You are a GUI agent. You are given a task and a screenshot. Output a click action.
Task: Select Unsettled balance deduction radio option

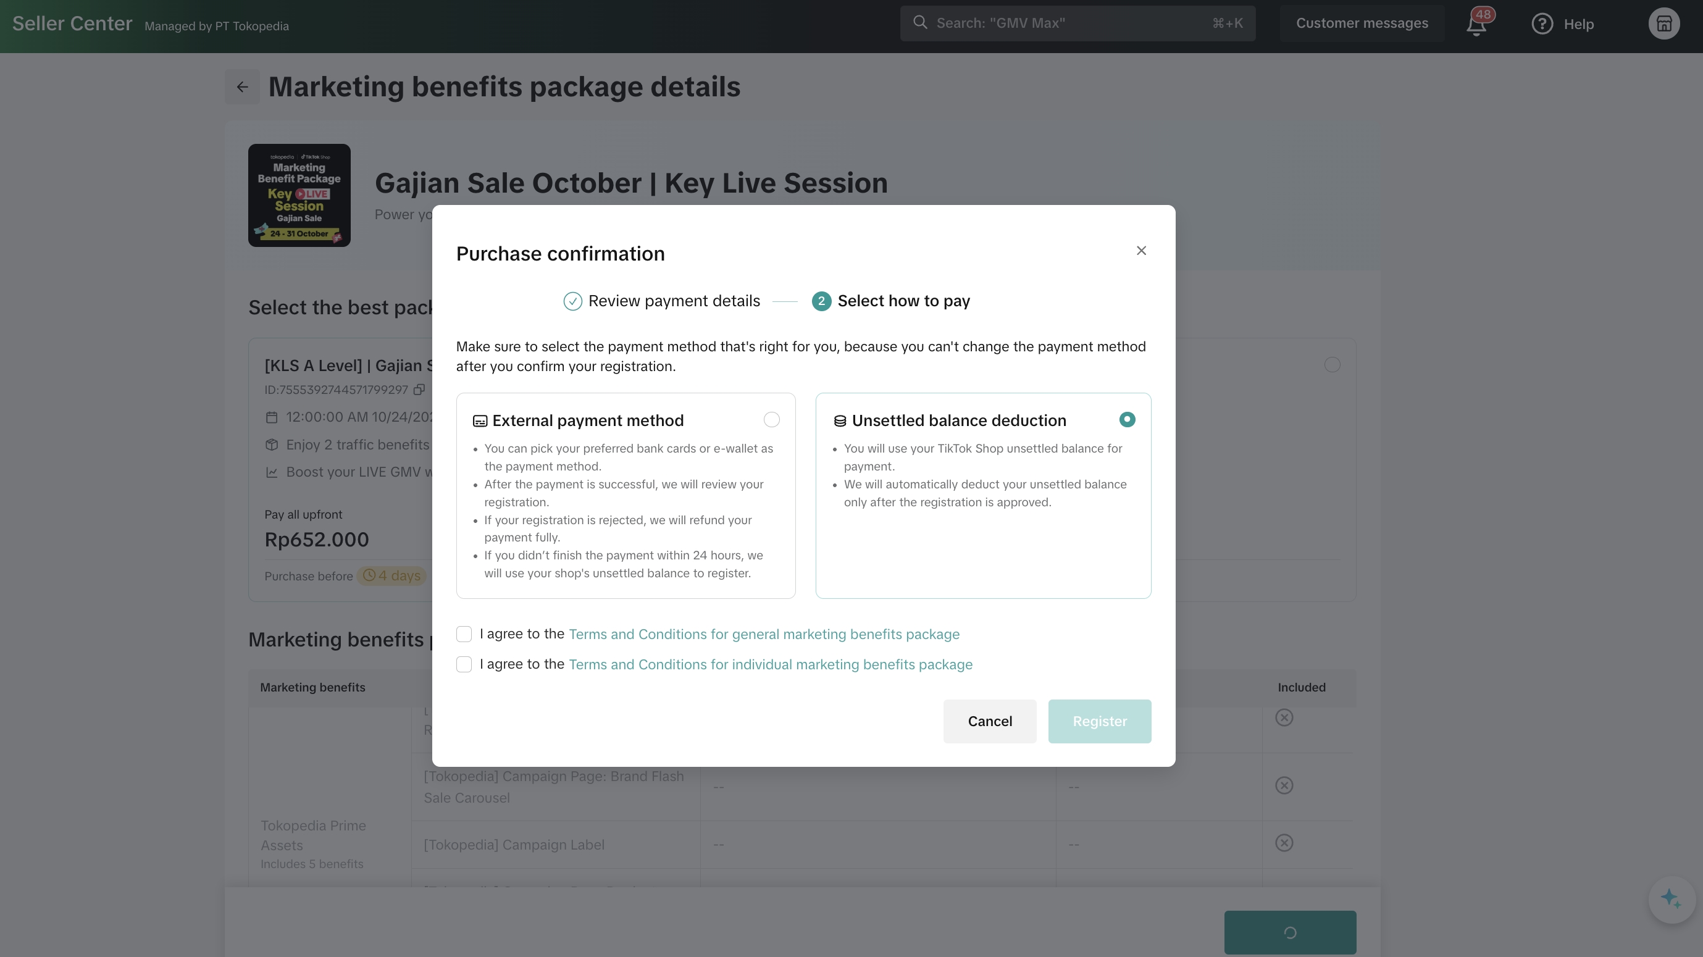tap(1126, 420)
